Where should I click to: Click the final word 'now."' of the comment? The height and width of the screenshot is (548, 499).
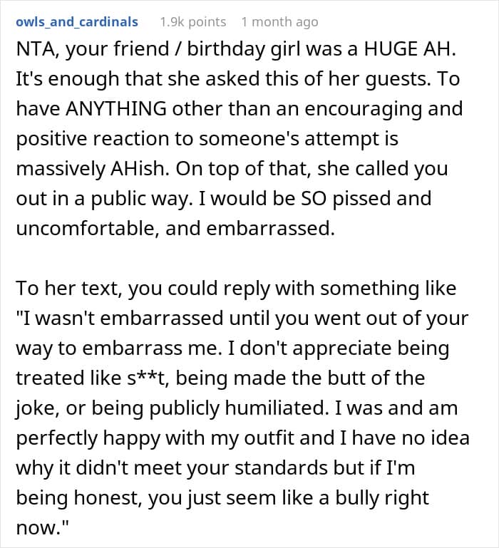[x=42, y=528]
